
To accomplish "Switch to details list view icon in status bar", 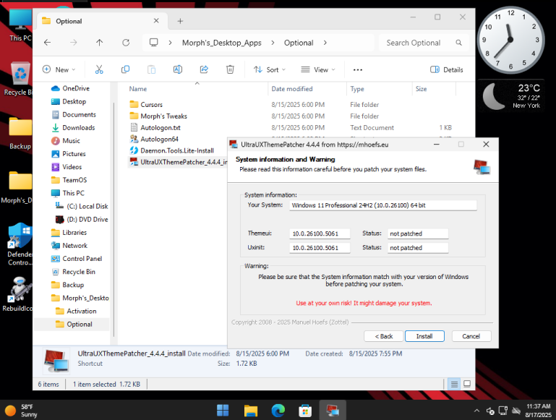I will pos(454,384).
